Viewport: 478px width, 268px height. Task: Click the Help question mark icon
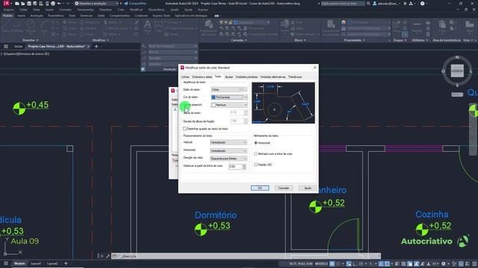[422, 3]
